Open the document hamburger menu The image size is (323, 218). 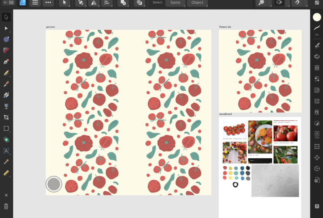[35, 3]
